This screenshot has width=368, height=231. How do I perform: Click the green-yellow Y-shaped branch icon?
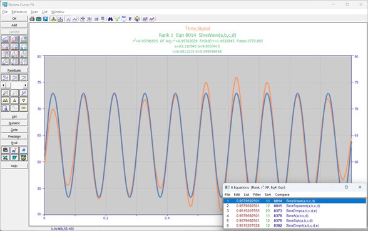tap(117, 19)
